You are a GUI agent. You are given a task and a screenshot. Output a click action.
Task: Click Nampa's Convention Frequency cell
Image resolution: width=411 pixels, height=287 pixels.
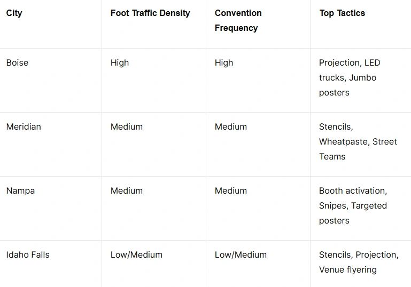231,191
